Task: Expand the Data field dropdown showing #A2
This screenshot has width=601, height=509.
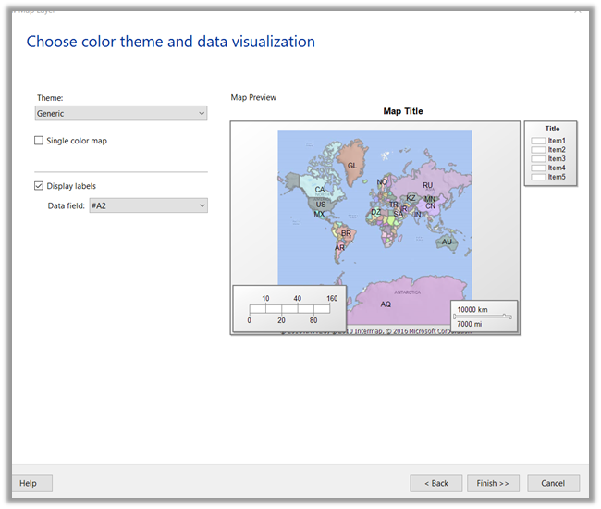Action: click(x=148, y=205)
